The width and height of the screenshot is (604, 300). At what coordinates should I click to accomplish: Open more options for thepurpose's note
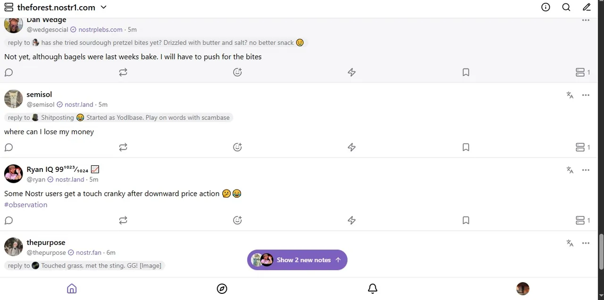pyautogui.click(x=586, y=243)
